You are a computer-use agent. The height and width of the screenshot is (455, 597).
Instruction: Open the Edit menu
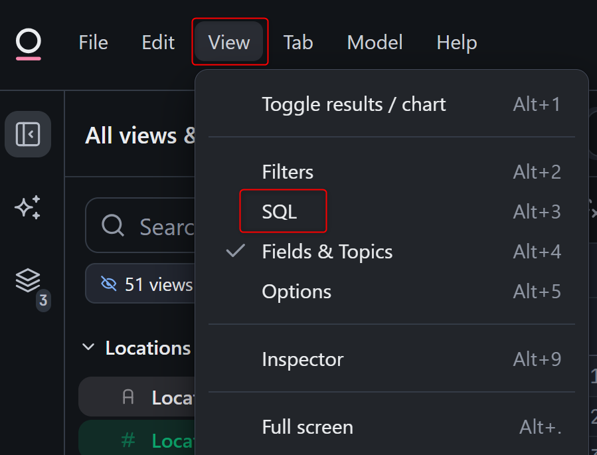[158, 43]
